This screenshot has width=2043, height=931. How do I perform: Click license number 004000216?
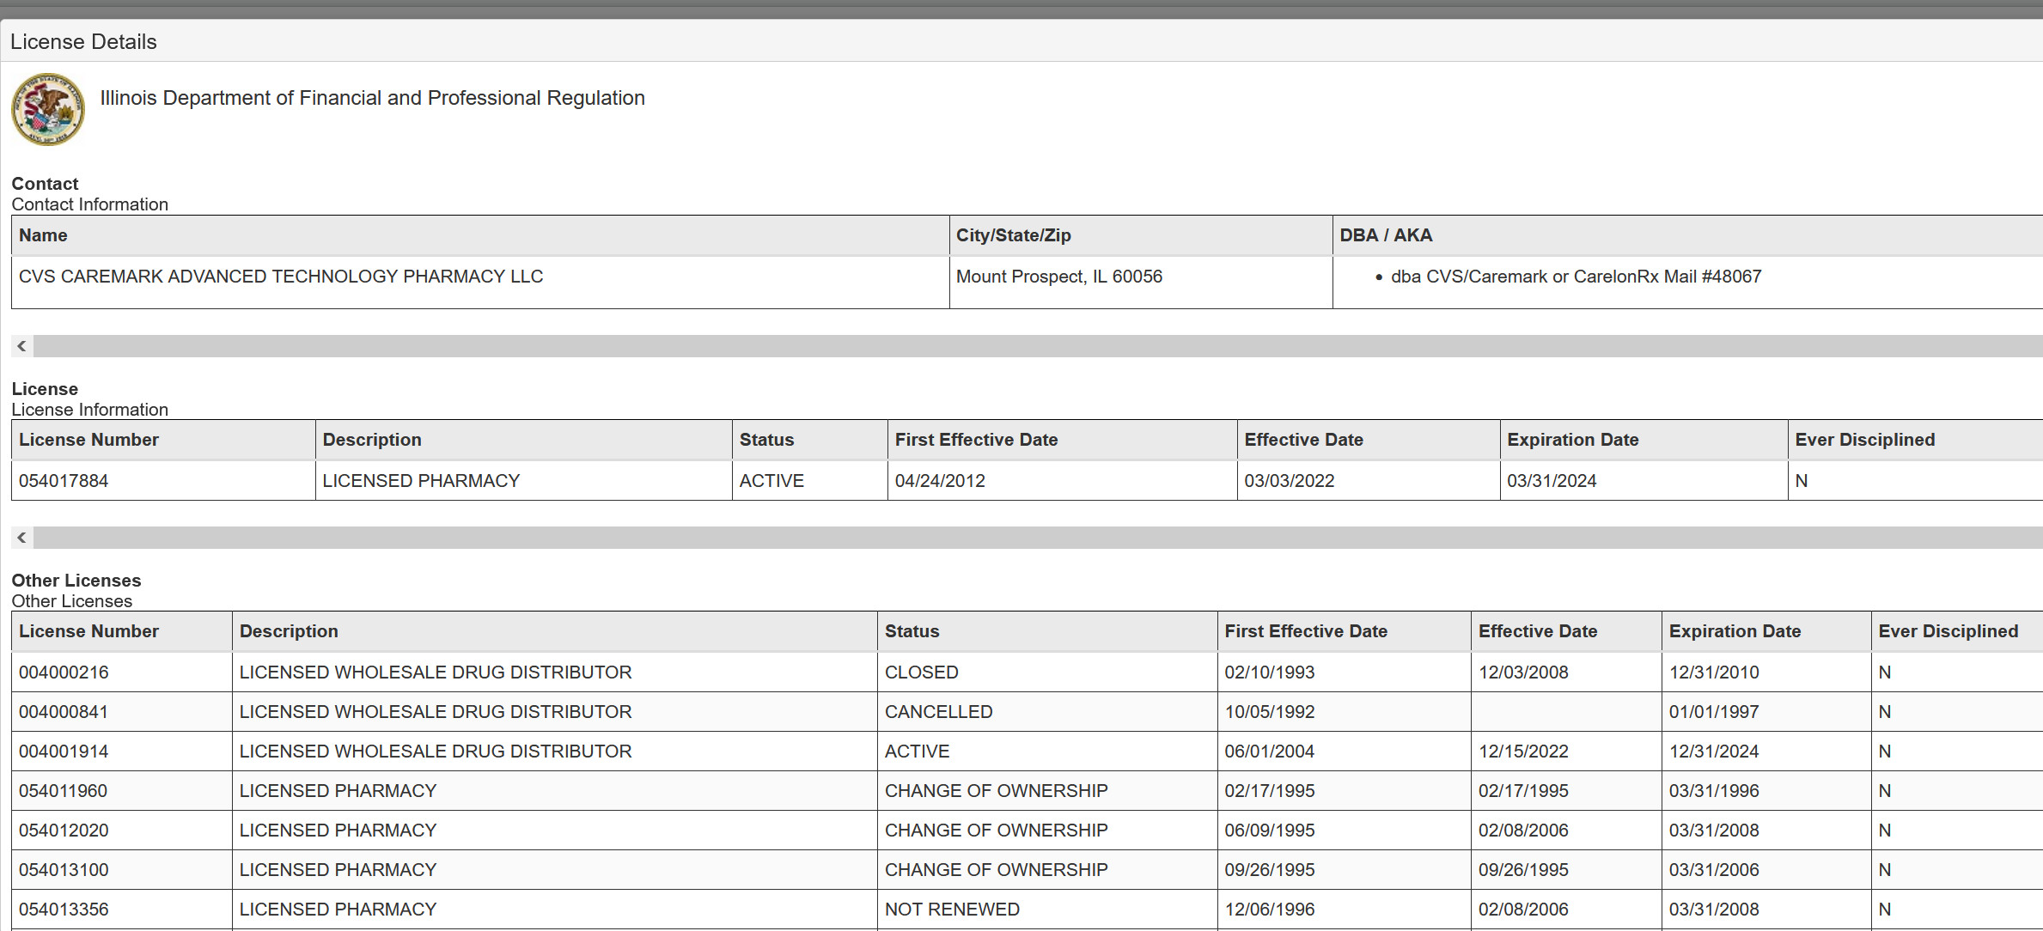(x=64, y=672)
